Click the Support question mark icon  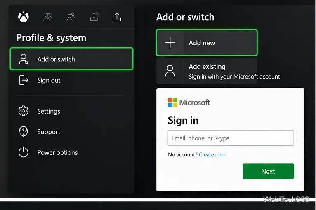click(x=24, y=131)
